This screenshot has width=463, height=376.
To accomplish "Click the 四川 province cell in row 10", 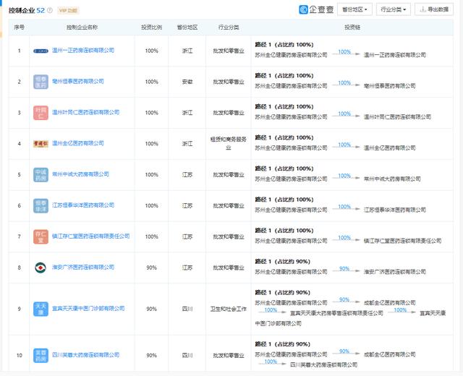I will (x=187, y=355).
